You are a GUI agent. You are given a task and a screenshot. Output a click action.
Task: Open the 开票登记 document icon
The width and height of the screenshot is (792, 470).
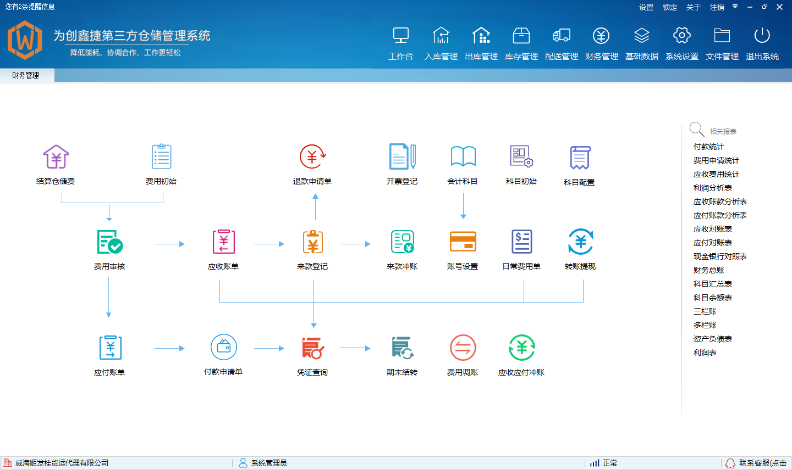[x=402, y=156]
